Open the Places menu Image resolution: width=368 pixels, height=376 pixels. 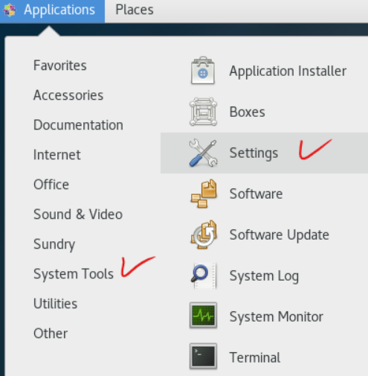[135, 10]
